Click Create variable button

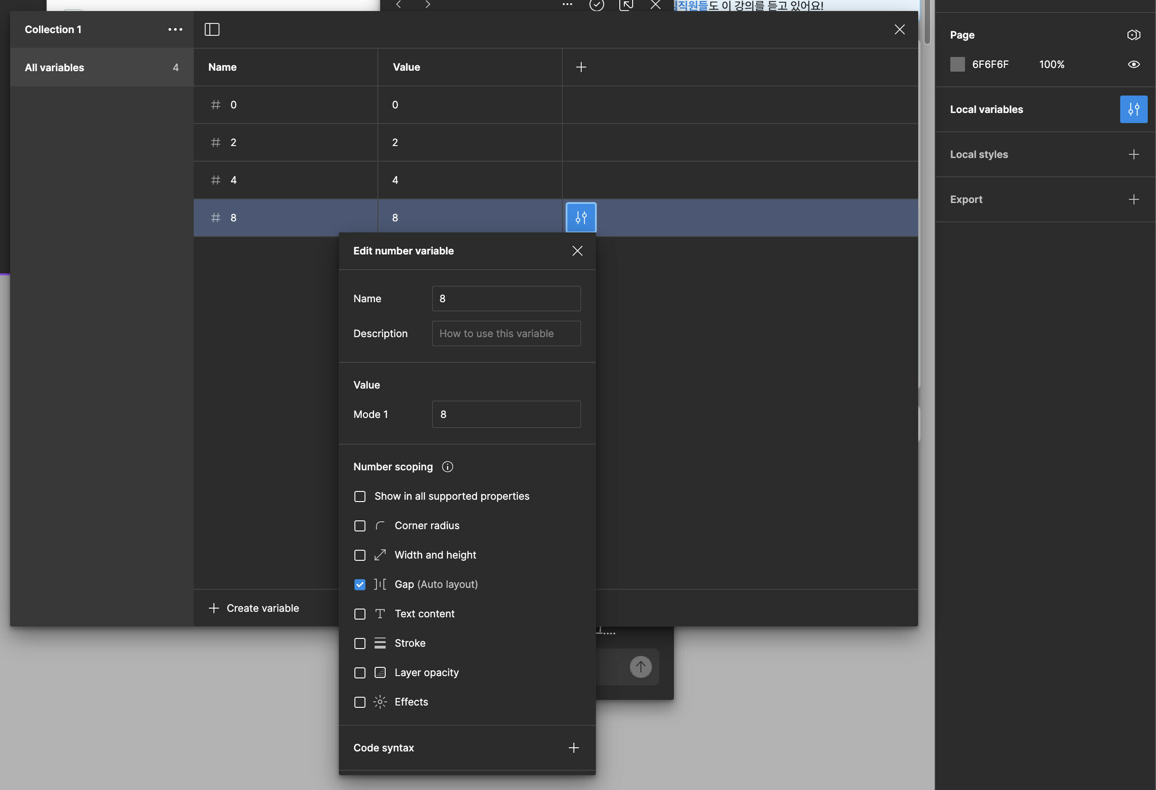pos(254,608)
